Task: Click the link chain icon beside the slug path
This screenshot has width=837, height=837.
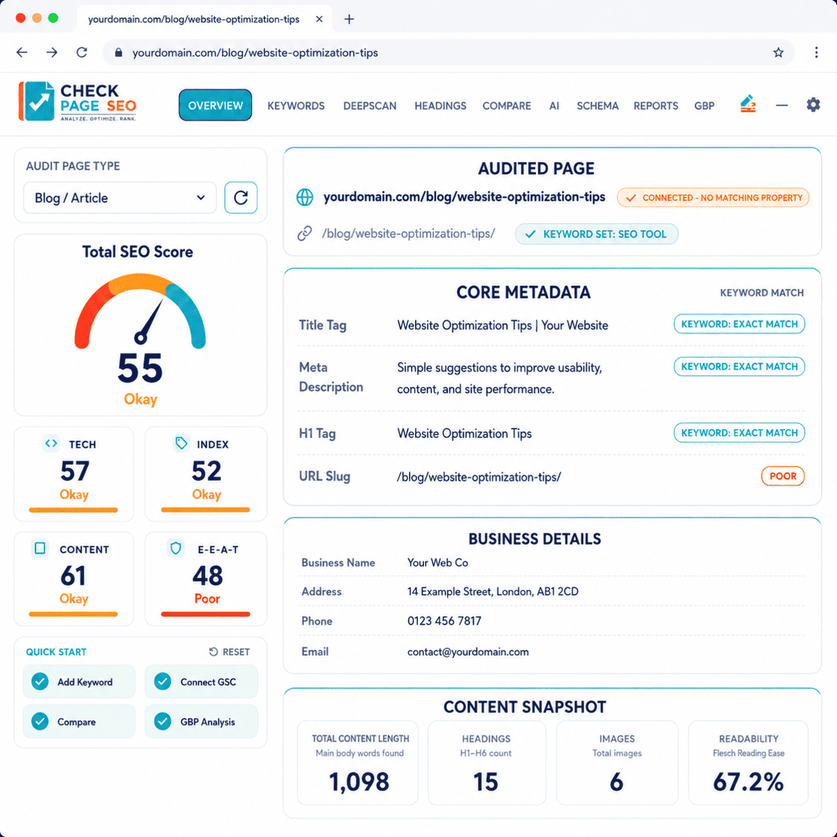Action: click(x=305, y=233)
